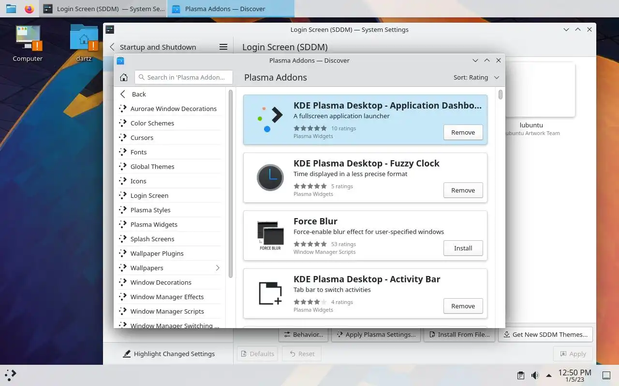Open the dartz home folder icon

point(84,43)
